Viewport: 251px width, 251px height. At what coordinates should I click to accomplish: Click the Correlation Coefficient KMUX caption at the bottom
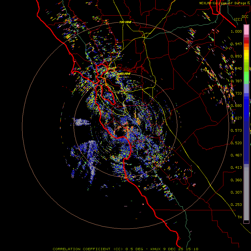126,249
